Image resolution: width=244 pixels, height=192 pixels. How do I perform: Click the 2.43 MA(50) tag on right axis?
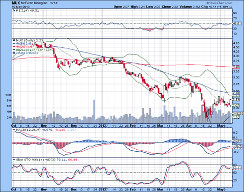coord(236,93)
